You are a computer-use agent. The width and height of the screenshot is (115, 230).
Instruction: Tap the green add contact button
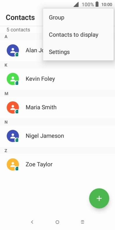pos(99,198)
